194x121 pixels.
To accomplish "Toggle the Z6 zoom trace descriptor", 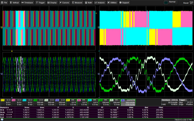I will 128,102.
